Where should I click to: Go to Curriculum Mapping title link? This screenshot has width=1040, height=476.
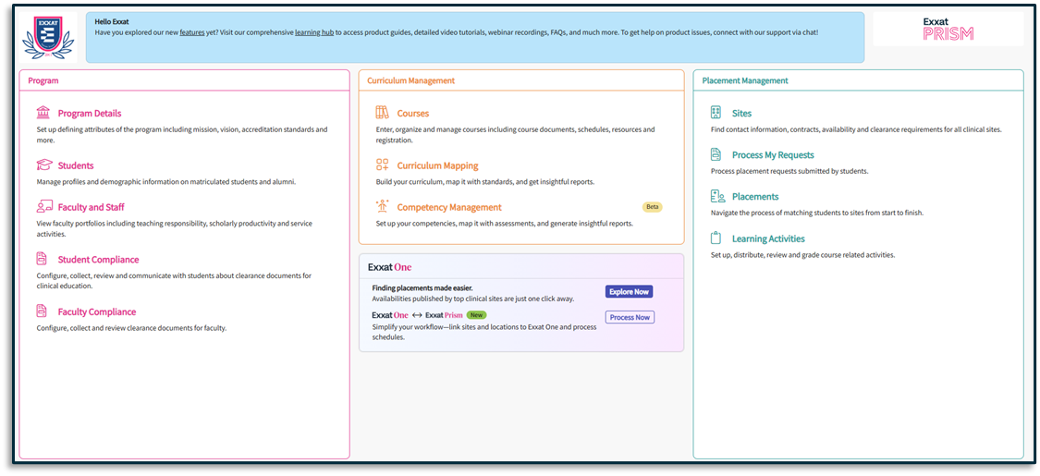click(437, 166)
